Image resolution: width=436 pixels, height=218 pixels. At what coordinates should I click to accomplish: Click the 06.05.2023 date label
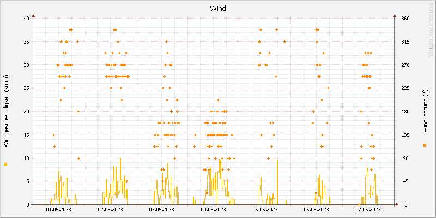point(317,209)
